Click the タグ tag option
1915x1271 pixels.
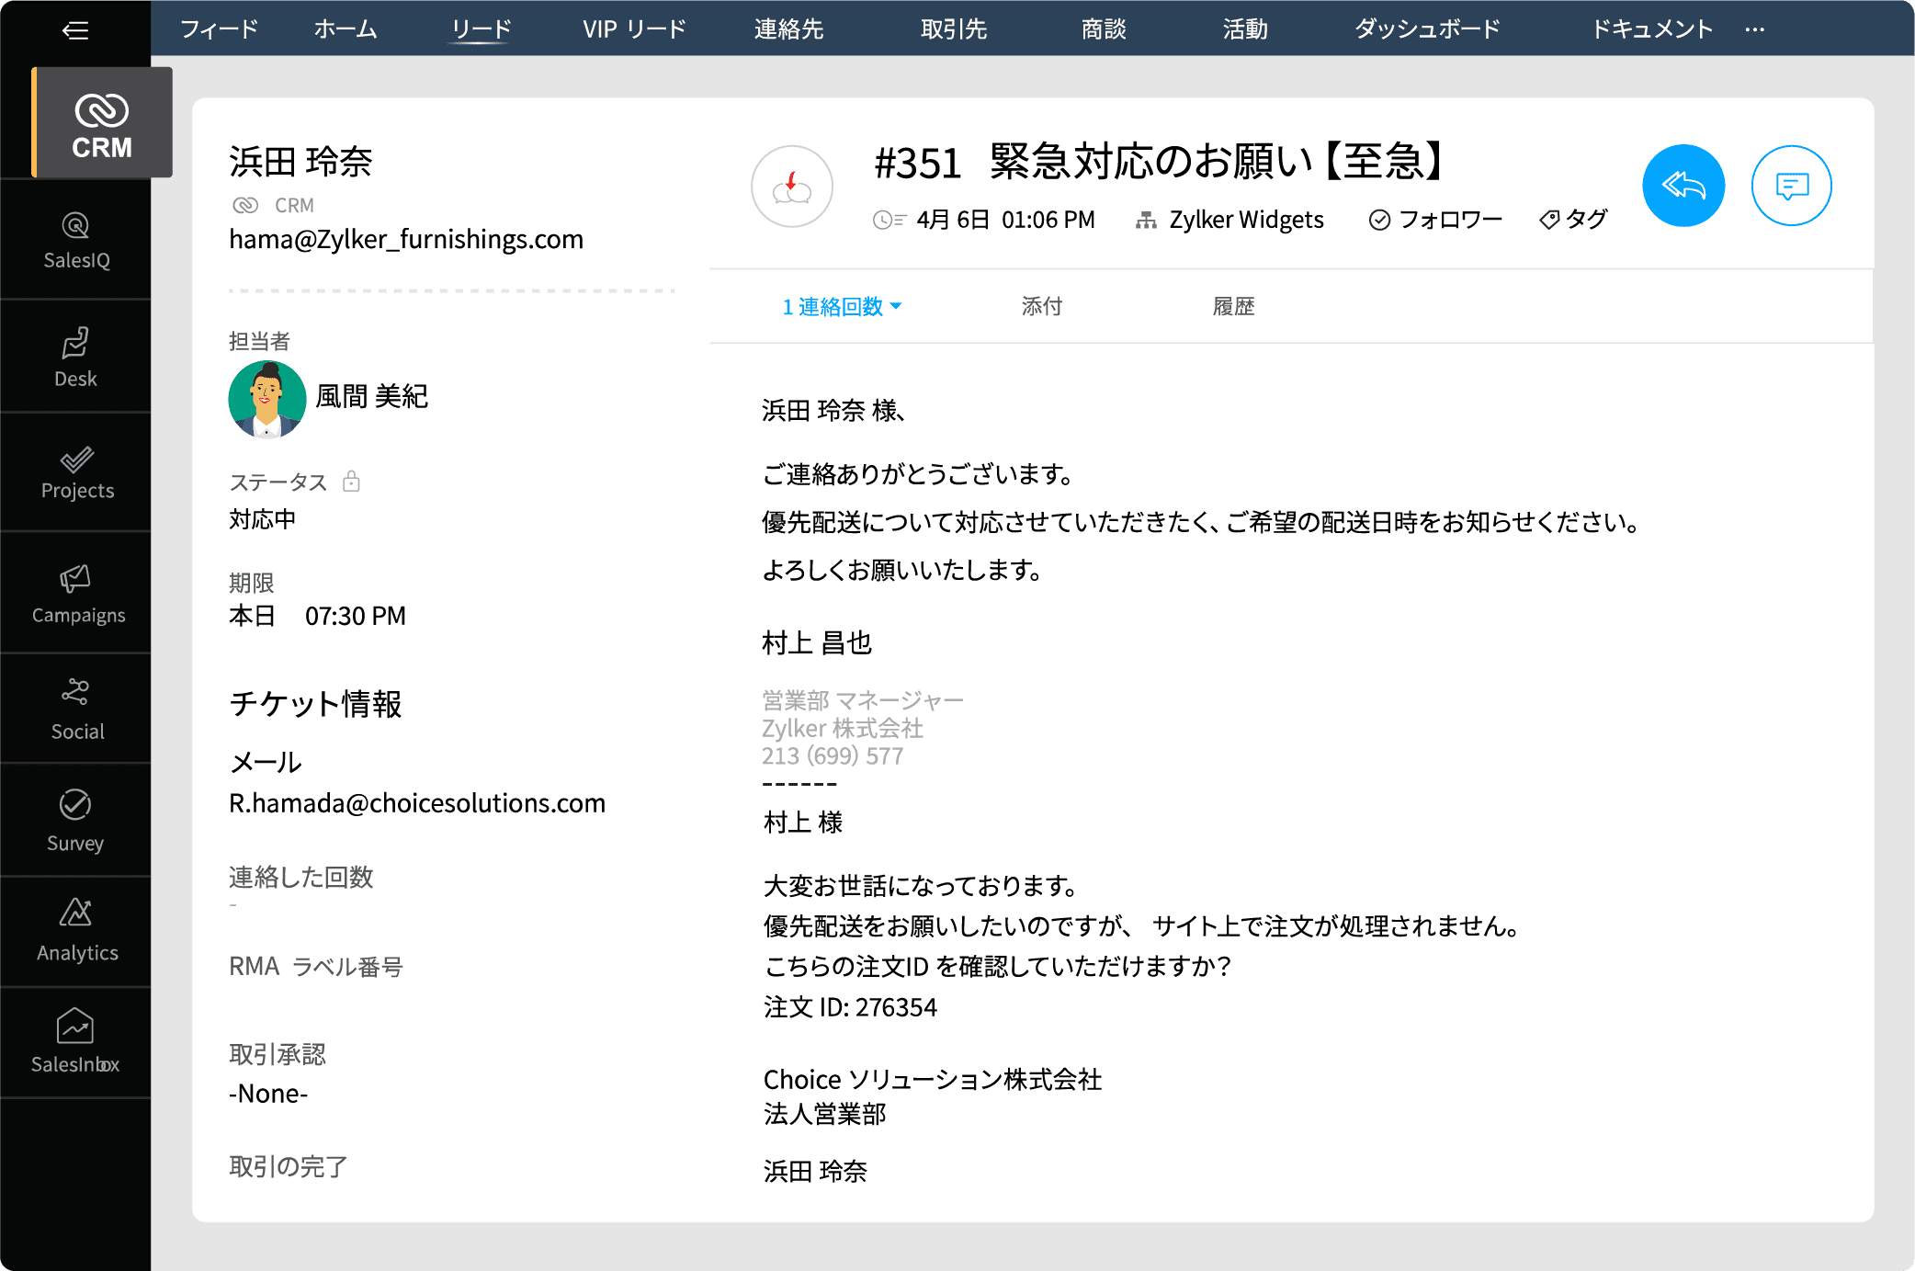(x=1573, y=220)
